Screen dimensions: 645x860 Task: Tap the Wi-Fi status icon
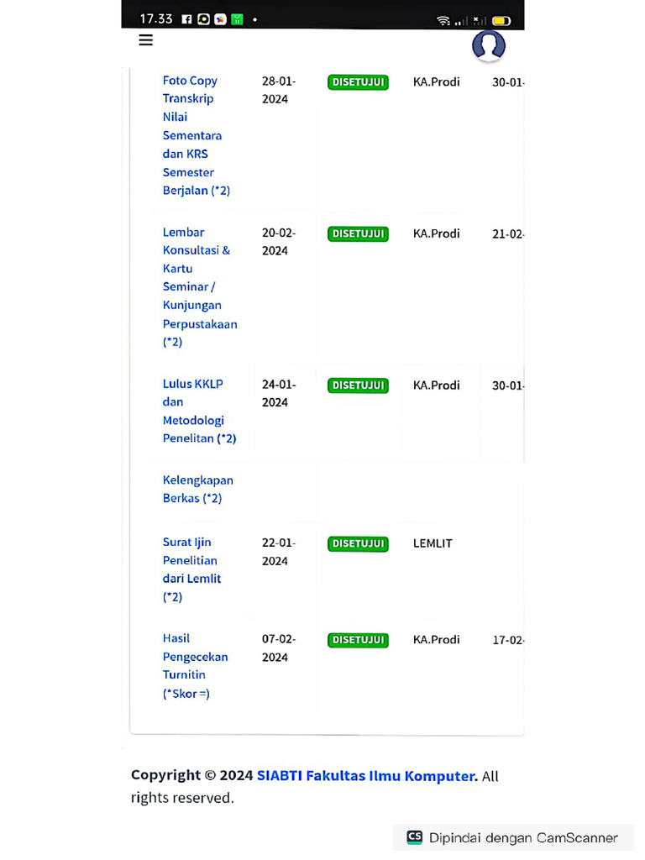click(443, 20)
